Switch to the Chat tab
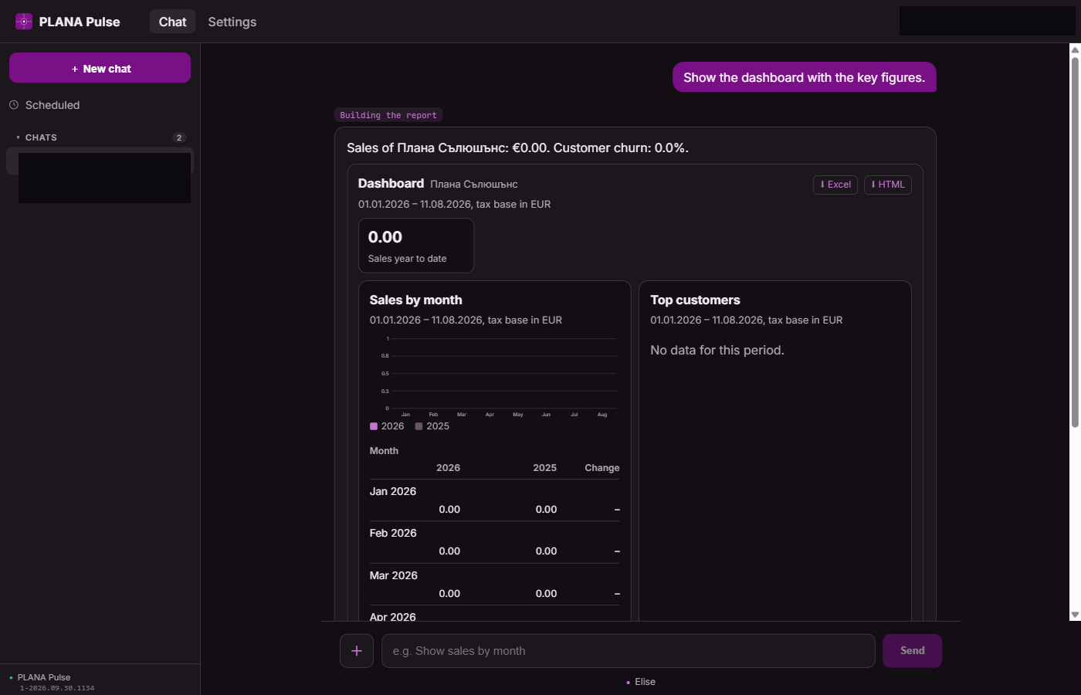 172,22
